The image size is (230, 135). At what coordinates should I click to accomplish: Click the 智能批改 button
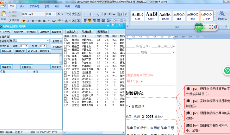pos(57,32)
